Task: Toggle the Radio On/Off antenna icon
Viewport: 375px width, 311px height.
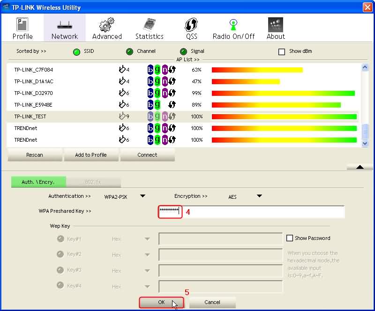Action: [x=233, y=25]
